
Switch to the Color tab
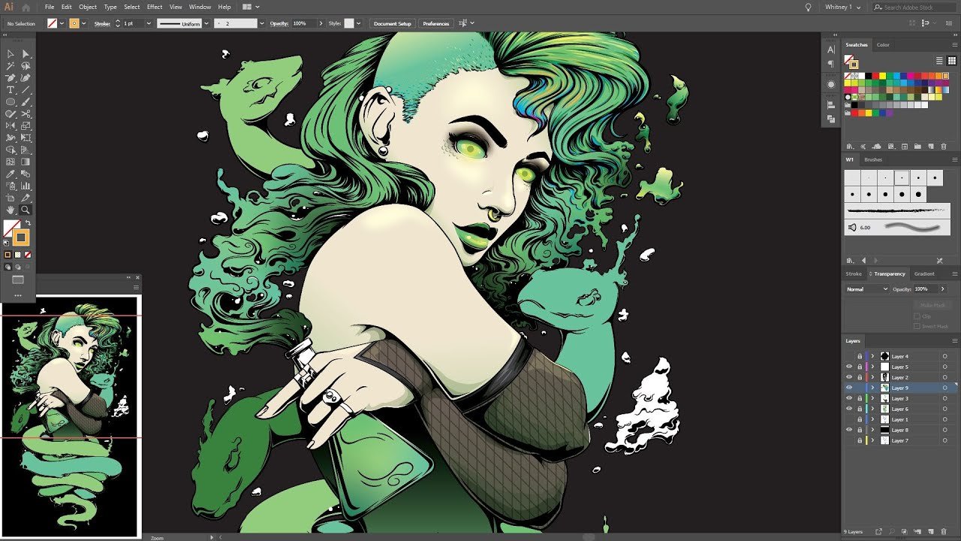click(883, 45)
